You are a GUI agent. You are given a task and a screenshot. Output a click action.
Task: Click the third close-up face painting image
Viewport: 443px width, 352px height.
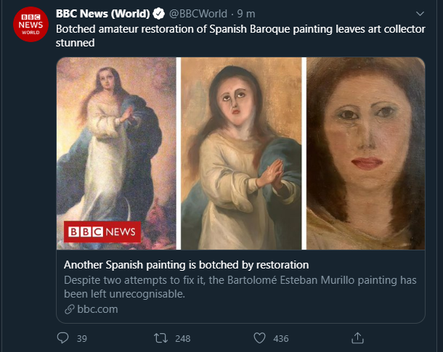click(x=365, y=152)
